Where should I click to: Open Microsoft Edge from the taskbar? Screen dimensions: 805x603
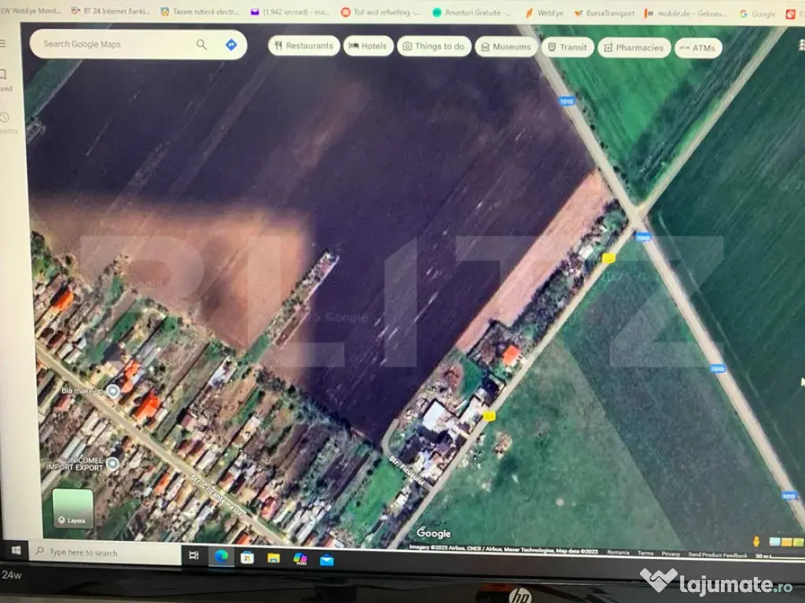click(222, 557)
